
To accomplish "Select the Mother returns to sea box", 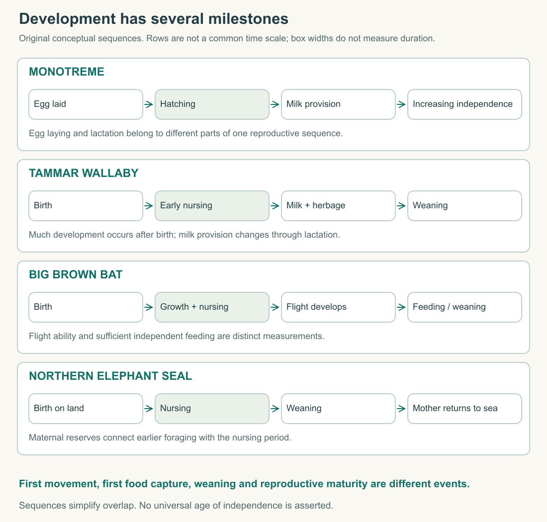I will [x=464, y=409].
